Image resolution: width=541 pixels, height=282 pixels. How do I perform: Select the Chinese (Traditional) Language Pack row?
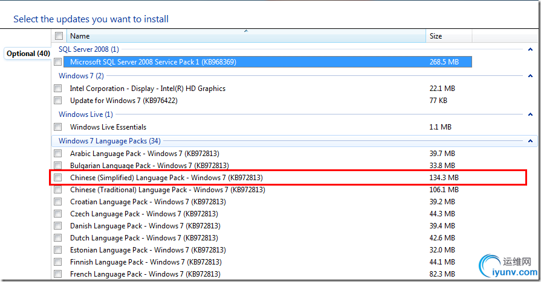pos(167,190)
